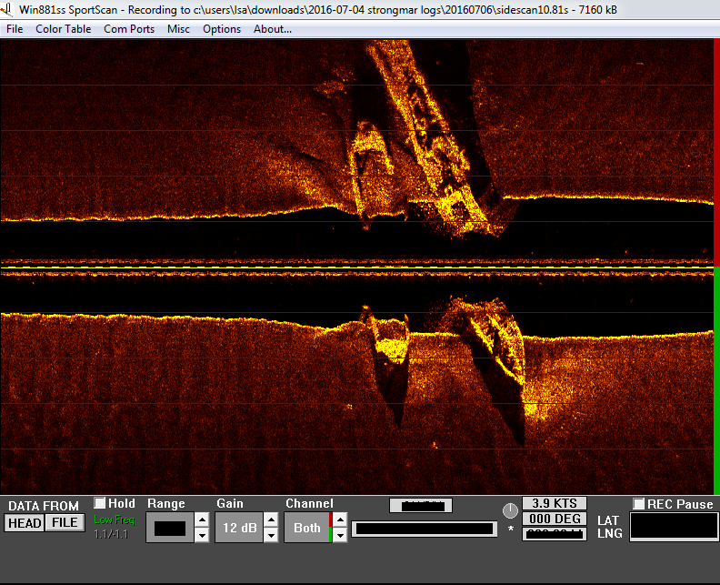Click the round compass dial icon
This screenshot has height=585, width=720.
(510, 510)
